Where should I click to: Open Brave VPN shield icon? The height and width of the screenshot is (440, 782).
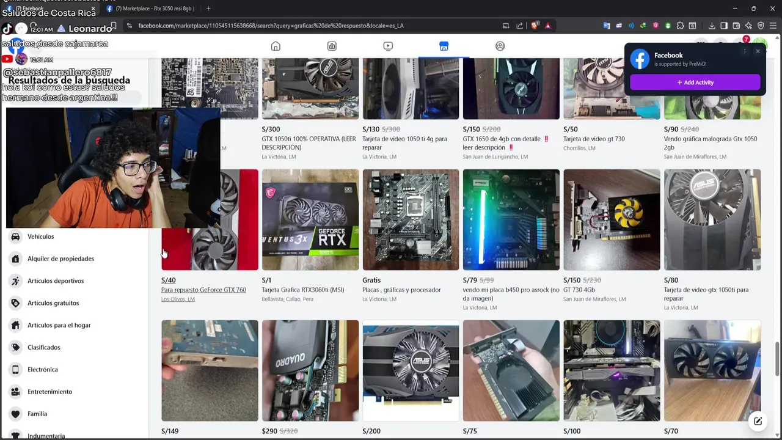click(x=761, y=26)
